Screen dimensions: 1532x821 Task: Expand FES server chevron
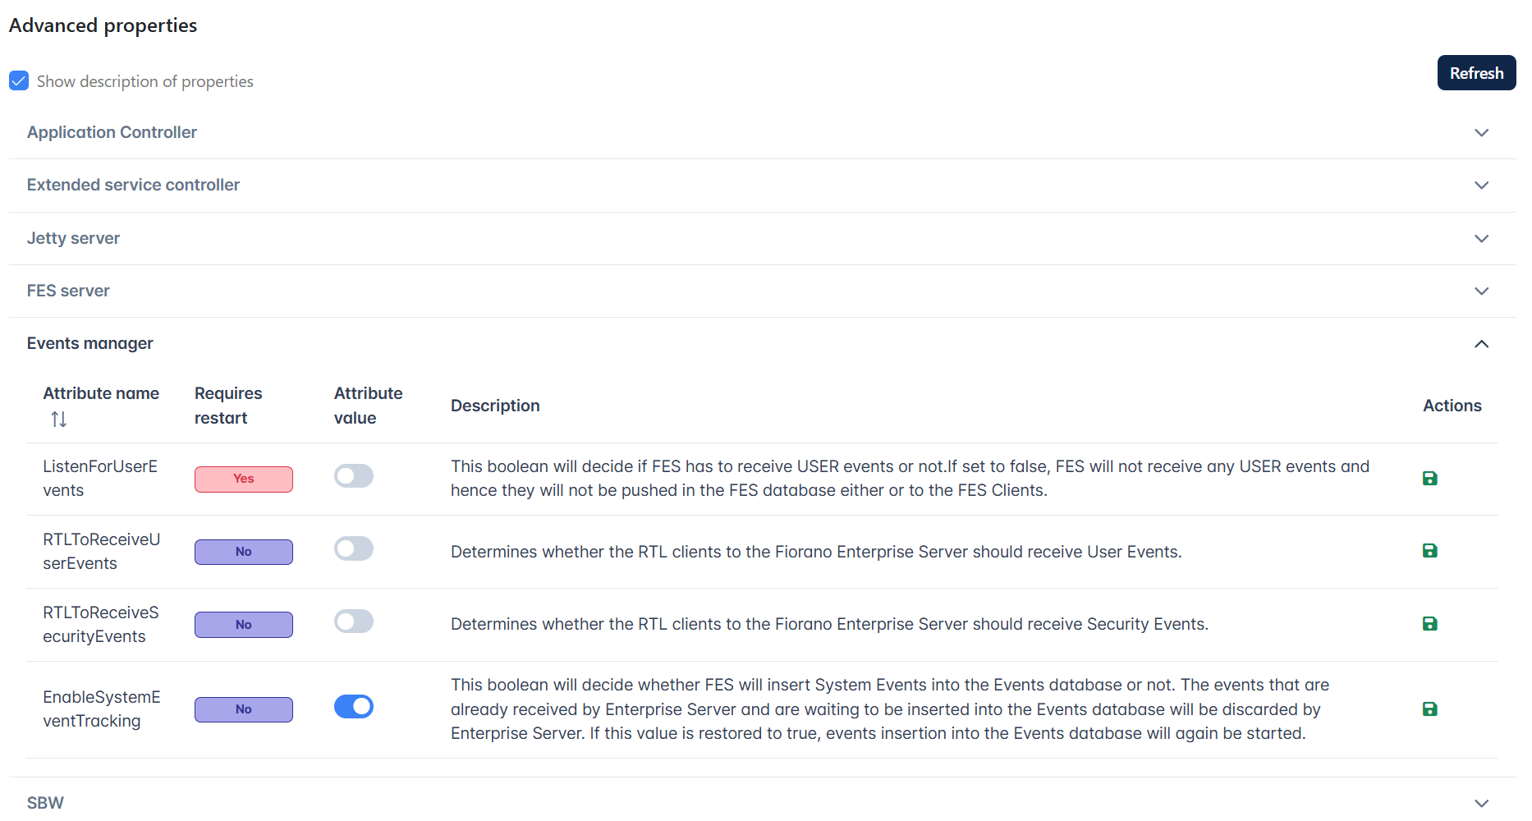pyautogui.click(x=1481, y=291)
